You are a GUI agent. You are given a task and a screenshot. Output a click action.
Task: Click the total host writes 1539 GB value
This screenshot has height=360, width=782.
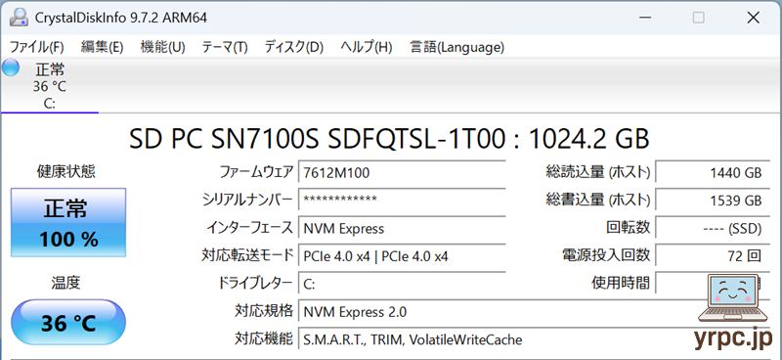[x=713, y=200]
